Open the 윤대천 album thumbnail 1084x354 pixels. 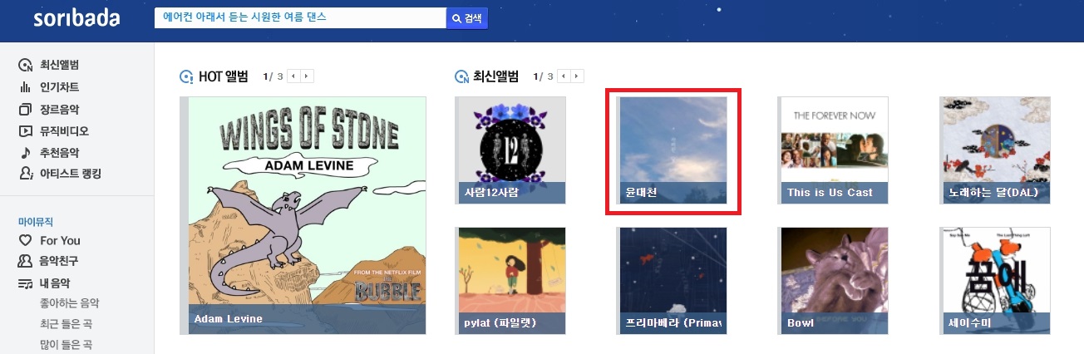(x=673, y=150)
